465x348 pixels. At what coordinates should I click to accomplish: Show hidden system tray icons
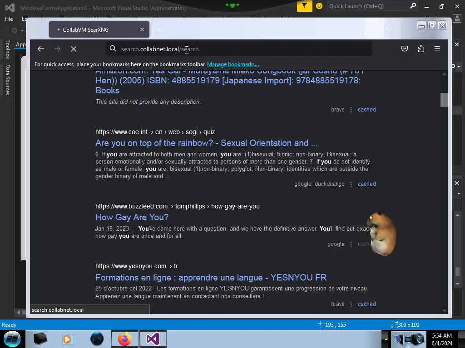386,339
